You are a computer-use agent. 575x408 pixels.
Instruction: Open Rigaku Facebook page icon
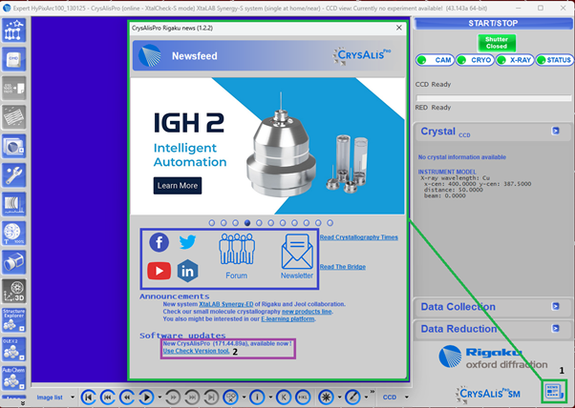160,242
